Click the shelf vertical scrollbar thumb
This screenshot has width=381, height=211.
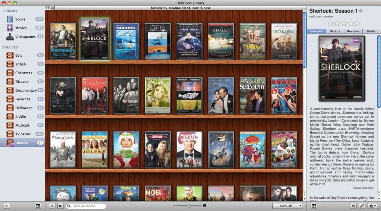[304, 40]
